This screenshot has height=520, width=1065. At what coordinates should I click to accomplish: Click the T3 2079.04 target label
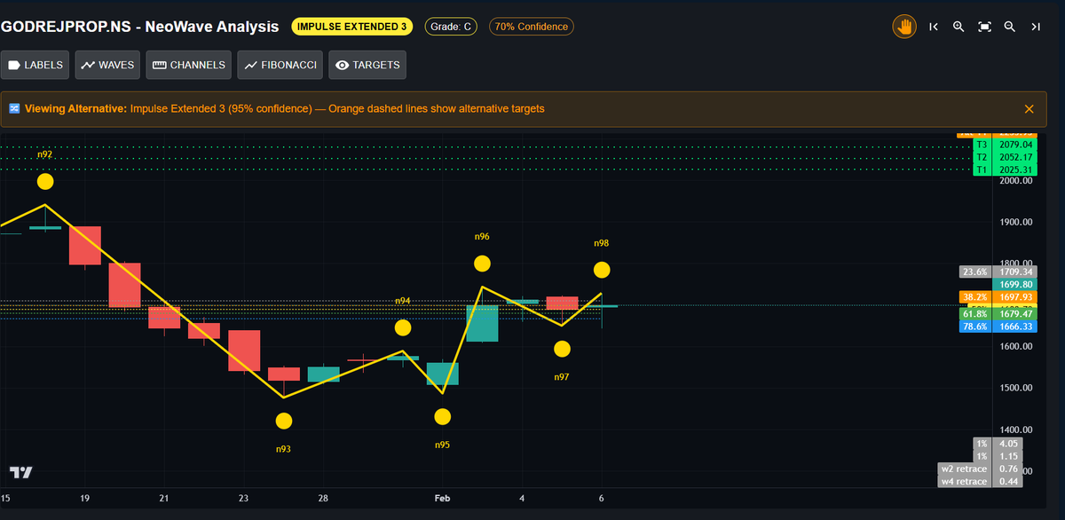[x=1004, y=145]
